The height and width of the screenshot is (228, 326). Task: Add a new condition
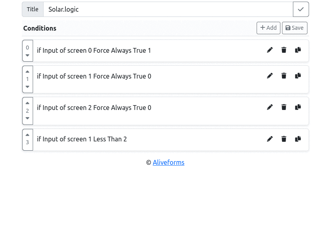tap(268, 28)
